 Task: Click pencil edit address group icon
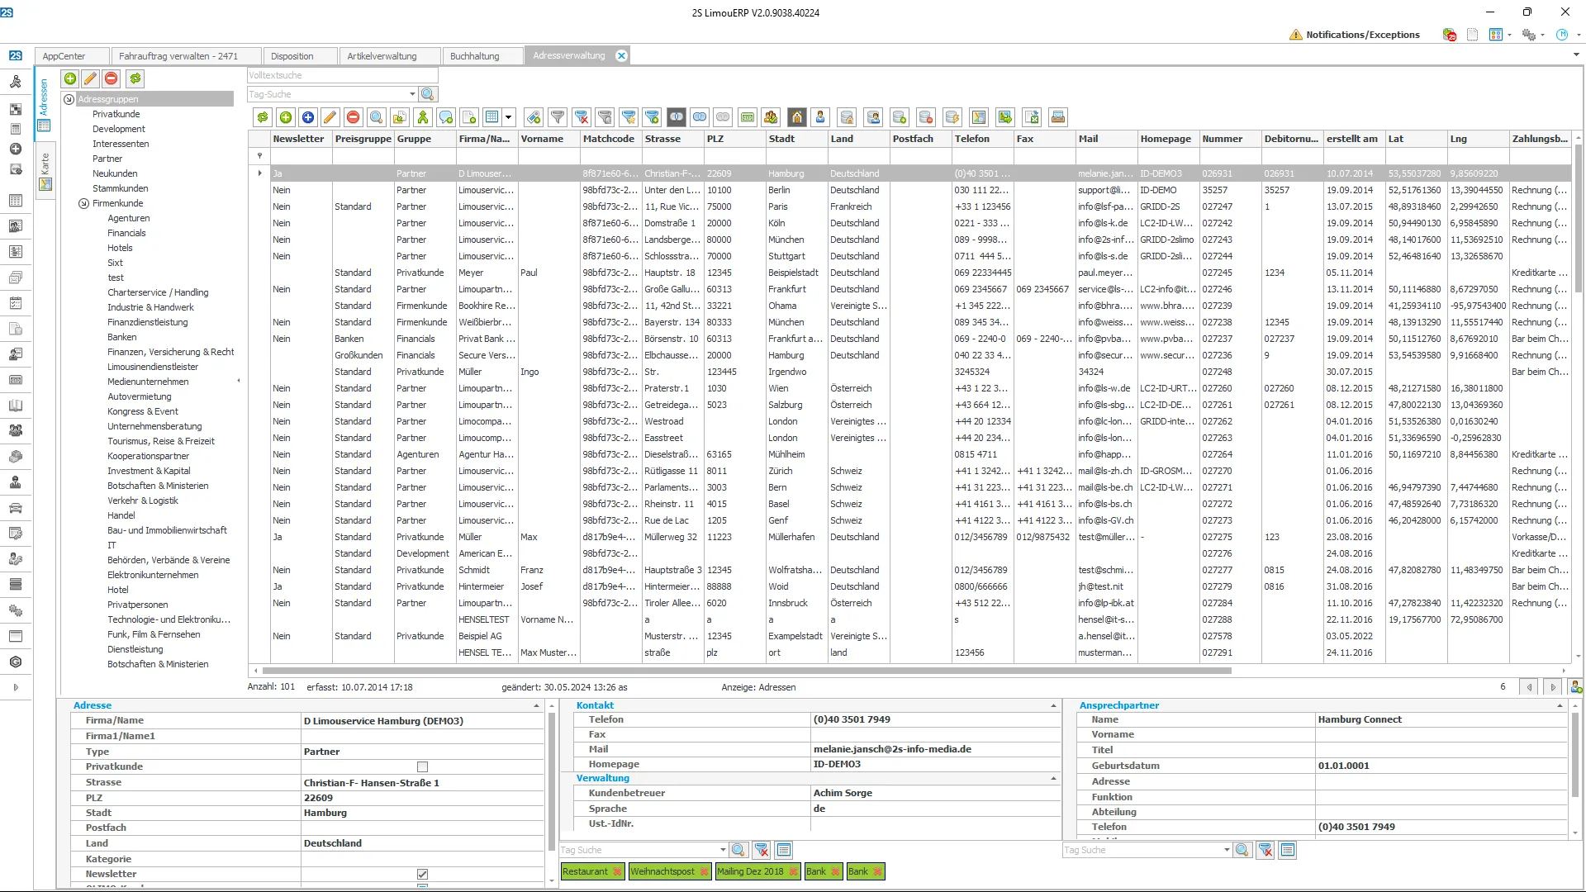click(91, 78)
